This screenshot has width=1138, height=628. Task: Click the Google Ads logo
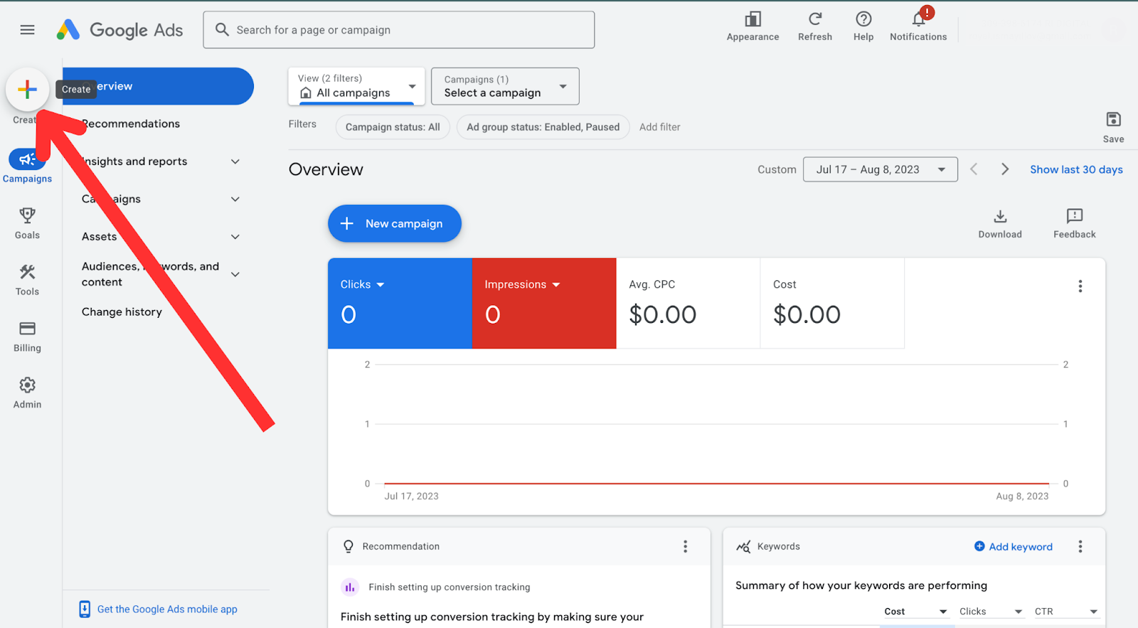pyautogui.click(x=119, y=30)
